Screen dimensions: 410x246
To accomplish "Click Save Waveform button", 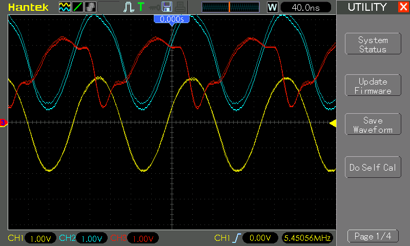I will [373, 124].
